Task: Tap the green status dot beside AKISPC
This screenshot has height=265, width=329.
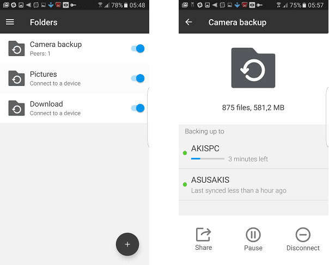Action: (185, 153)
